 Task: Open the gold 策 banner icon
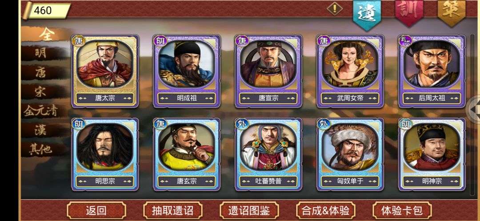point(452,12)
